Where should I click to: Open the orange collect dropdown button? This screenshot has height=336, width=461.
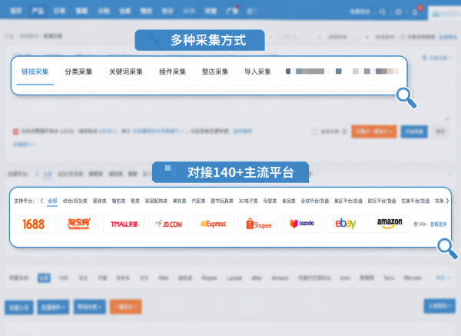click(x=374, y=131)
